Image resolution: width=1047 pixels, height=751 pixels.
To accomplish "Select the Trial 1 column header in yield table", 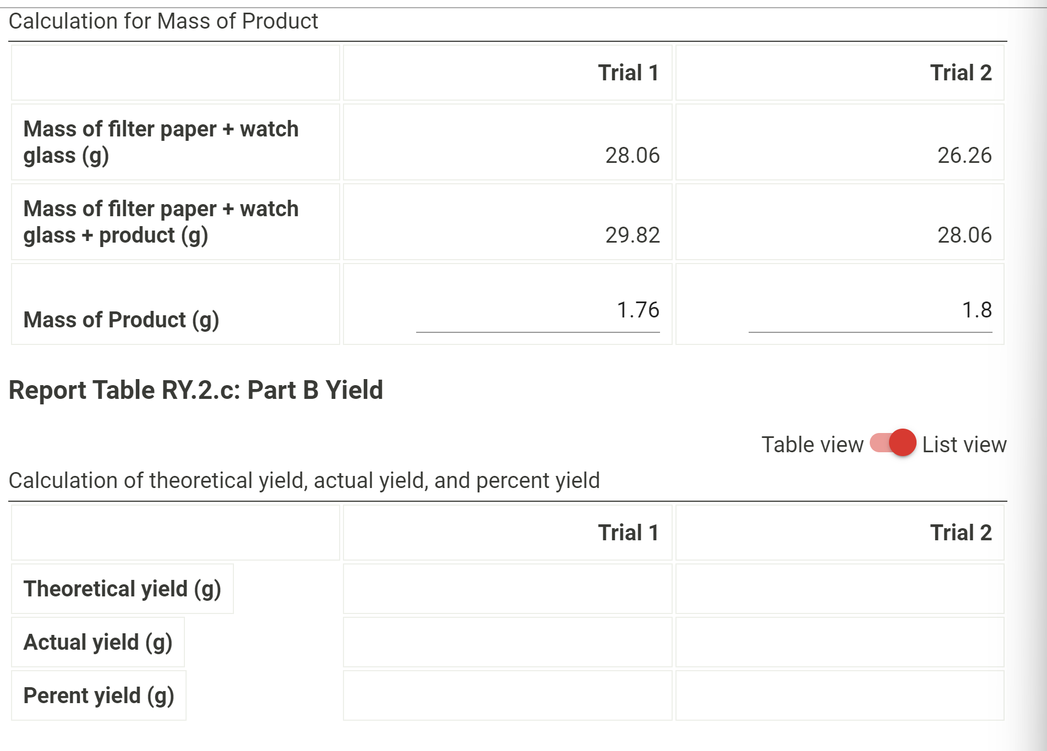I will point(628,531).
